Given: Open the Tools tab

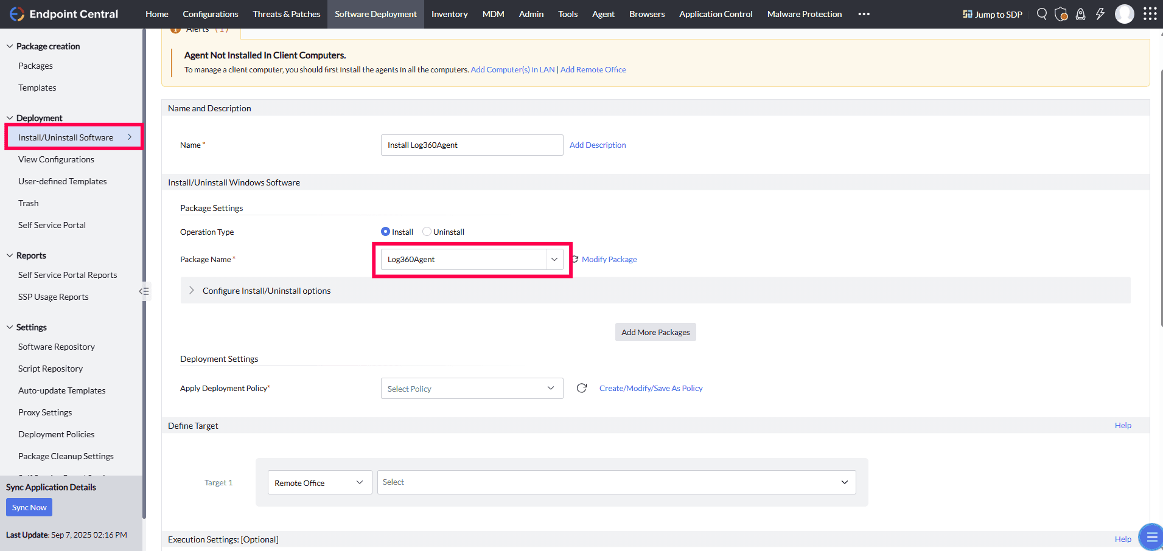Looking at the screenshot, I should [568, 14].
